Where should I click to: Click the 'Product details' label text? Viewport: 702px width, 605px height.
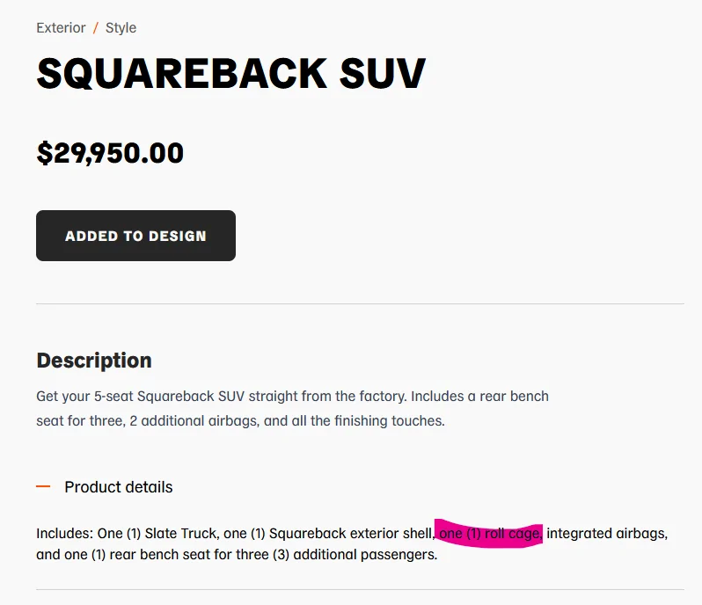click(x=119, y=487)
